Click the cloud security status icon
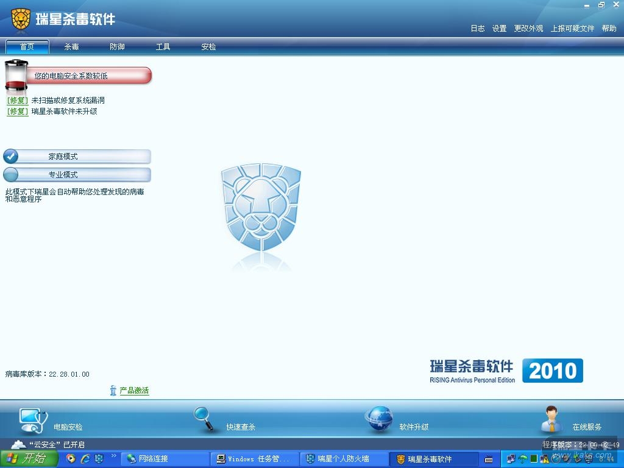Viewport: 624px width, 468px height. pos(18,444)
